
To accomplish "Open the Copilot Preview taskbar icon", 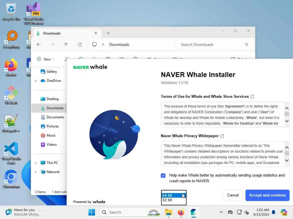I will coord(284,212).
